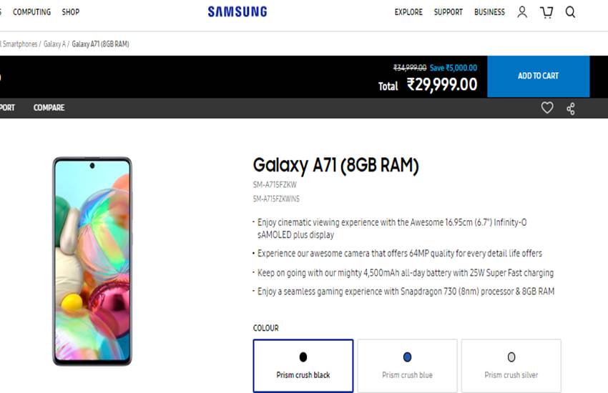This screenshot has height=393, width=608.
Task: Open the Support menu
Action: pos(448,12)
